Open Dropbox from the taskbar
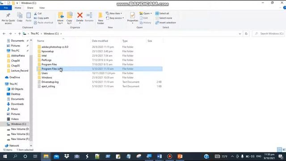 (x=67, y=157)
